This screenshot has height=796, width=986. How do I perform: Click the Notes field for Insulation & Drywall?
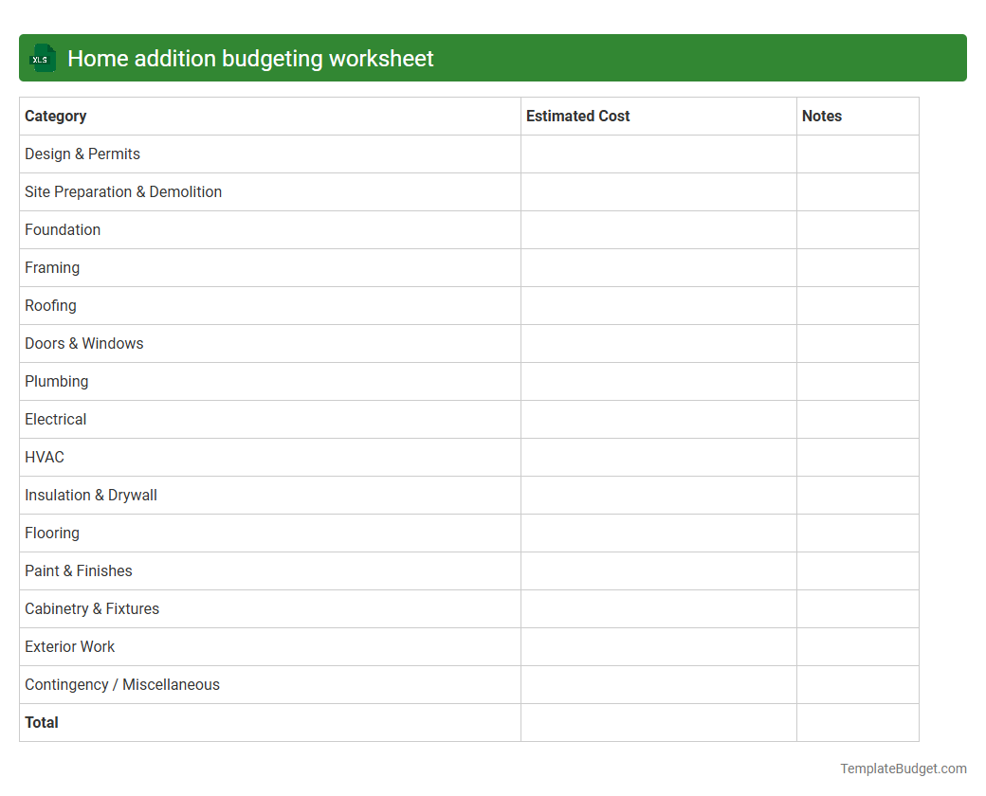click(x=857, y=495)
